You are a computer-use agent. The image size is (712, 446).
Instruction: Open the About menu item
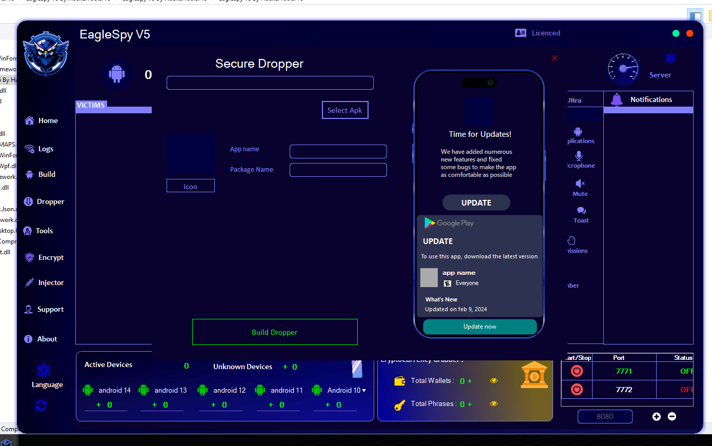(x=40, y=339)
